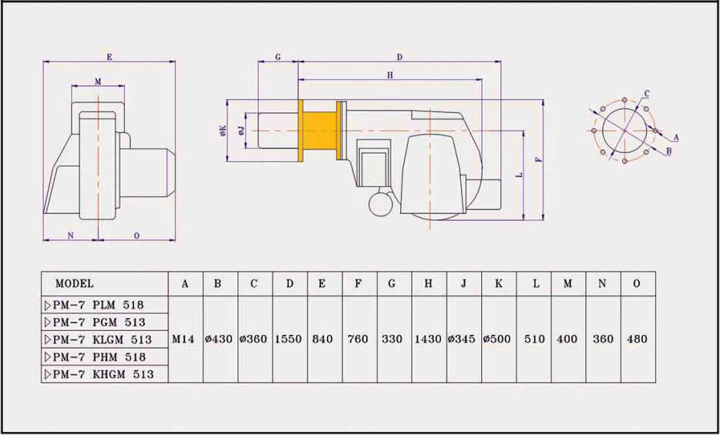Click the 1430 value under column H
Viewport: 720px width, 435px height.
(x=428, y=339)
